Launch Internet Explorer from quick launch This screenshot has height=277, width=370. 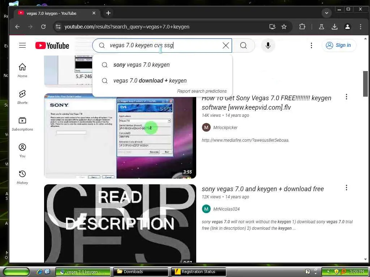[x=39, y=272]
